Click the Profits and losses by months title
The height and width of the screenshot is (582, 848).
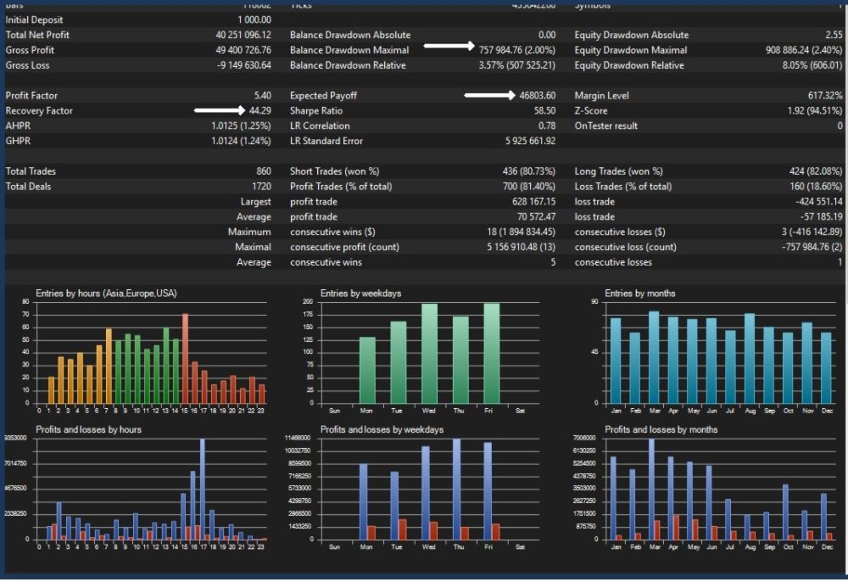(x=661, y=429)
